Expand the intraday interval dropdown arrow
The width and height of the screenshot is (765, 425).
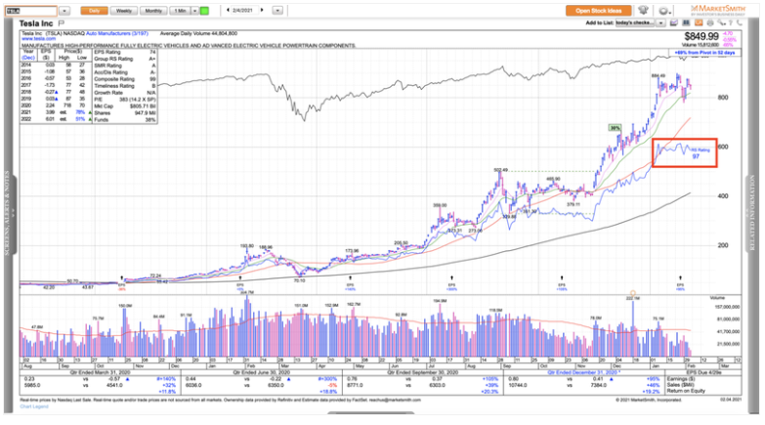(x=194, y=10)
